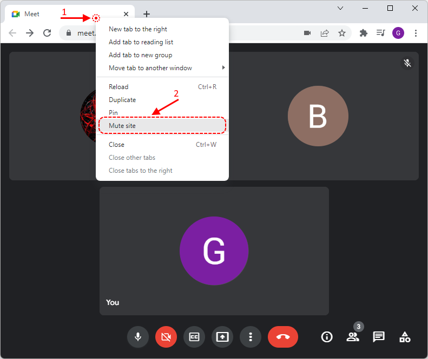Click the You name label

click(x=113, y=302)
